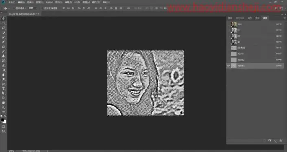The width and height of the screenshot is (287, 152).
Task: Click the delete channel trash icon
Action: [x=280, y=141]
